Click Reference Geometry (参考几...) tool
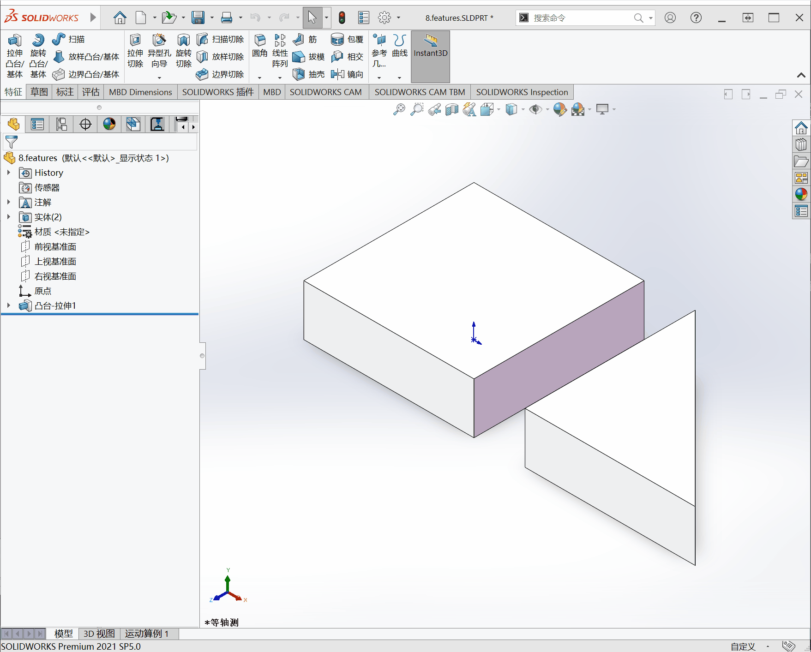 (379, 51)
